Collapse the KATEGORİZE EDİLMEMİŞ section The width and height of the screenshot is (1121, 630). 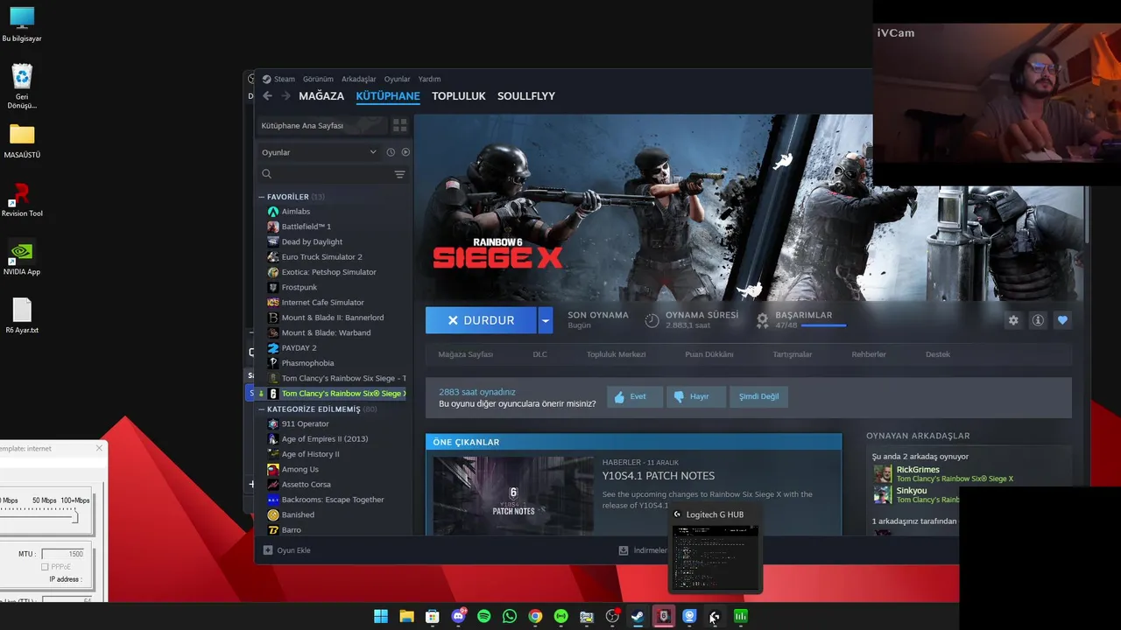pyautogui.click(x=262, y=409)
